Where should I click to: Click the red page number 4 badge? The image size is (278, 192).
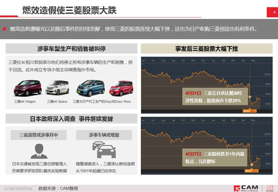[272, 12]
